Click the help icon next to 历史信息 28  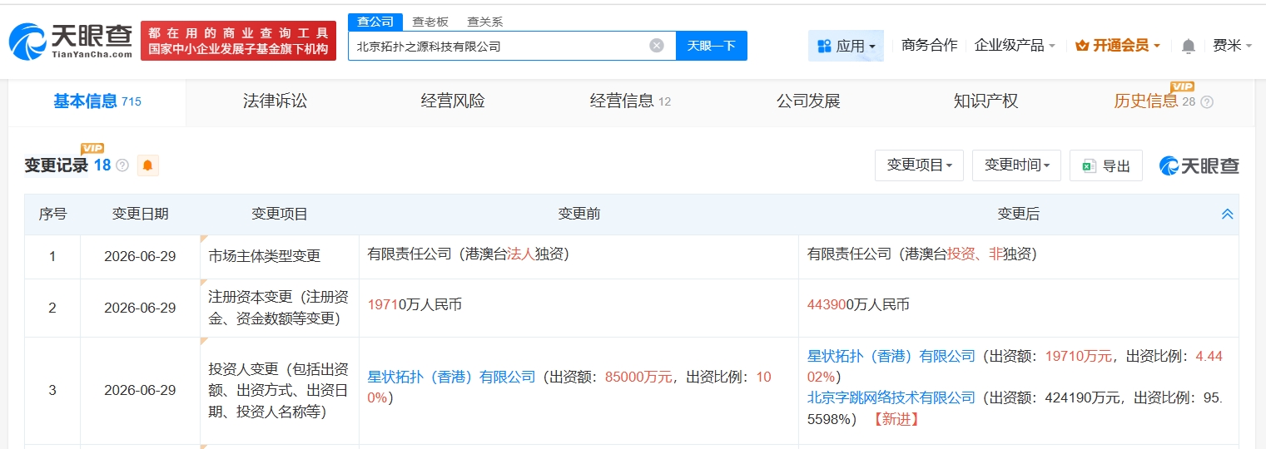(x=1207, y=101)
